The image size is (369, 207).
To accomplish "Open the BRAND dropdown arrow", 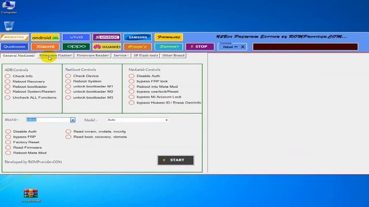I will [x=73, y=120].
